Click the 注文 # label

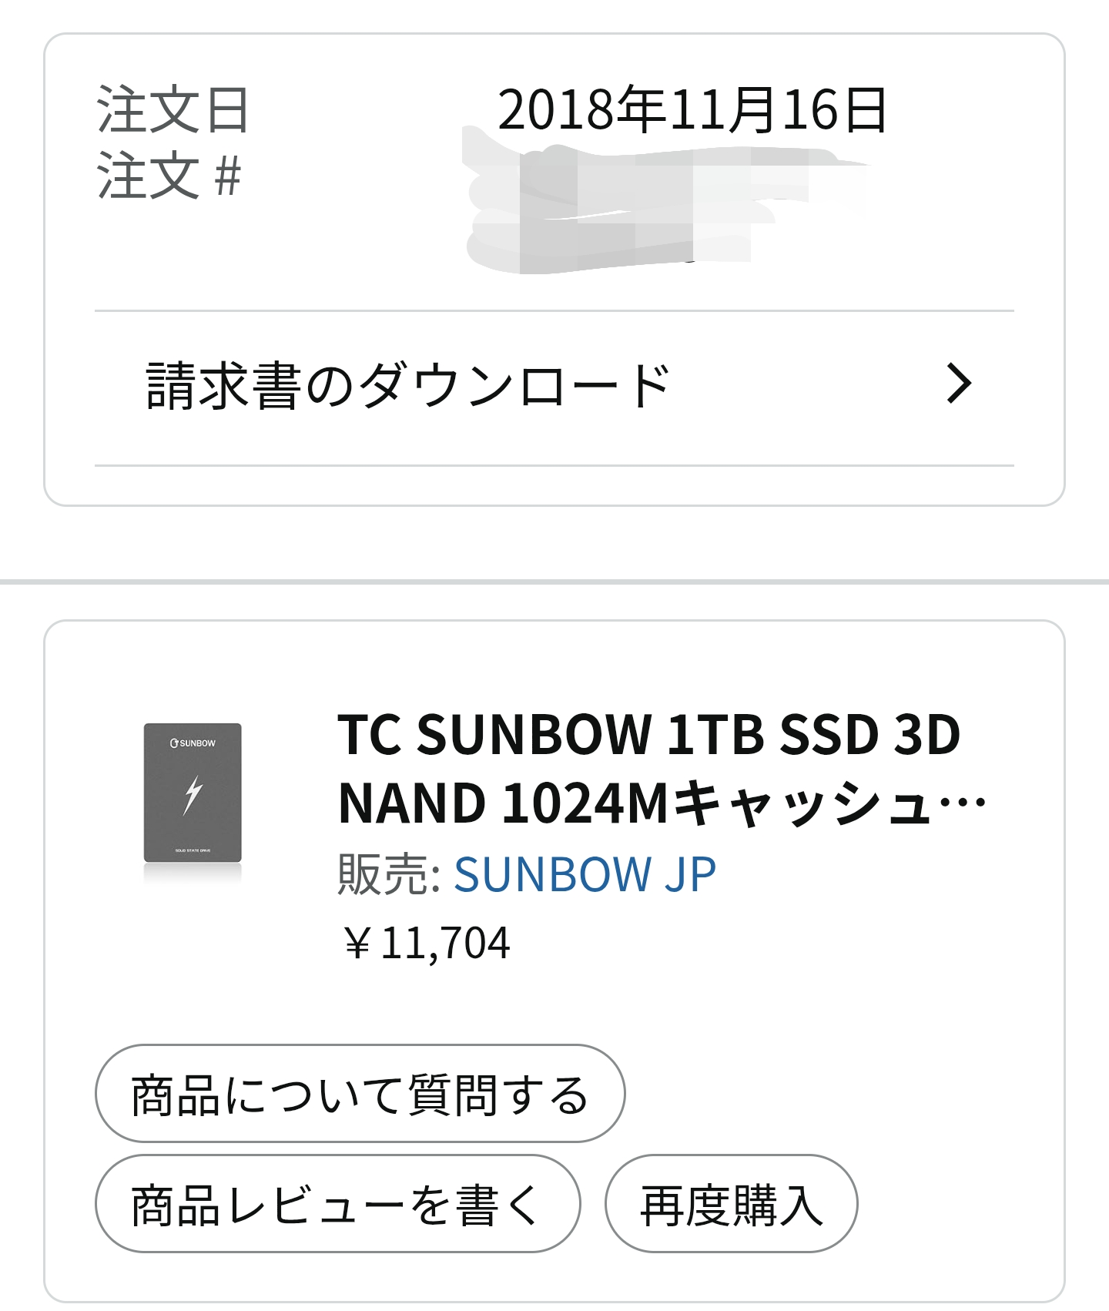pyautogui.click(x=169, y=176)
